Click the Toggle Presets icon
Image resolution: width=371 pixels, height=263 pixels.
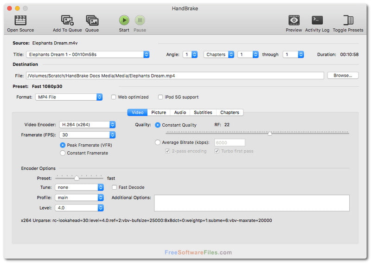tap(348, 20)
